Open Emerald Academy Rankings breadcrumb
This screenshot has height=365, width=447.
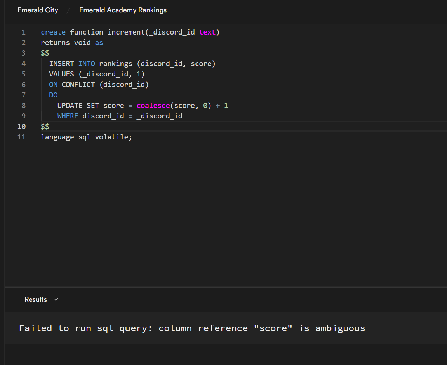point(123,10)
